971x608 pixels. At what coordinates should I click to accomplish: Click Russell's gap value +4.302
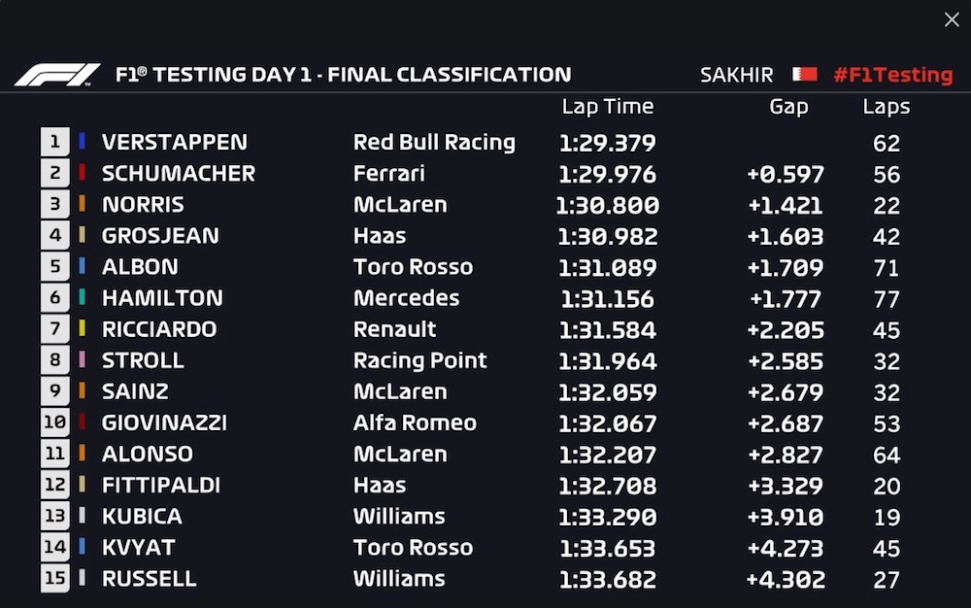tap(786, 579)
